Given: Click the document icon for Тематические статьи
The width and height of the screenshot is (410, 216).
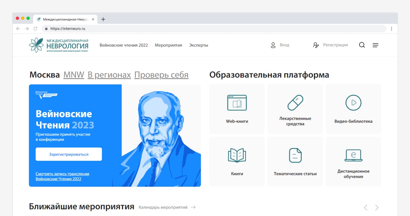Looking at the screenshot, I should pos(295,155).
